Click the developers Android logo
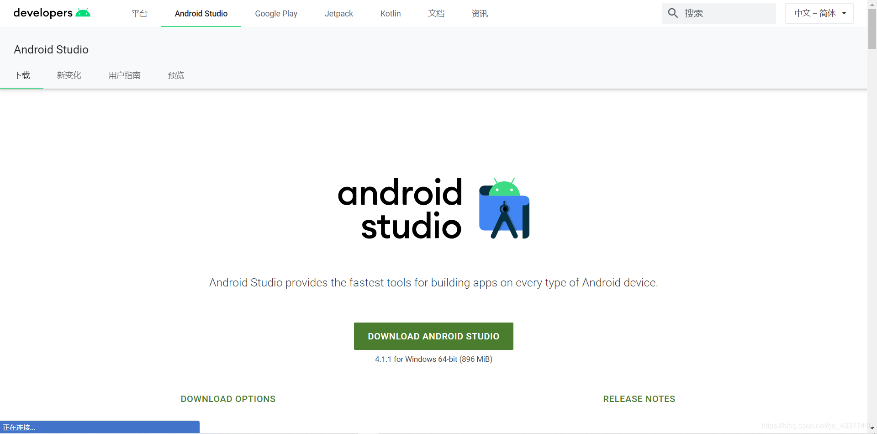 pyautogui.click(x=52, y=13)
